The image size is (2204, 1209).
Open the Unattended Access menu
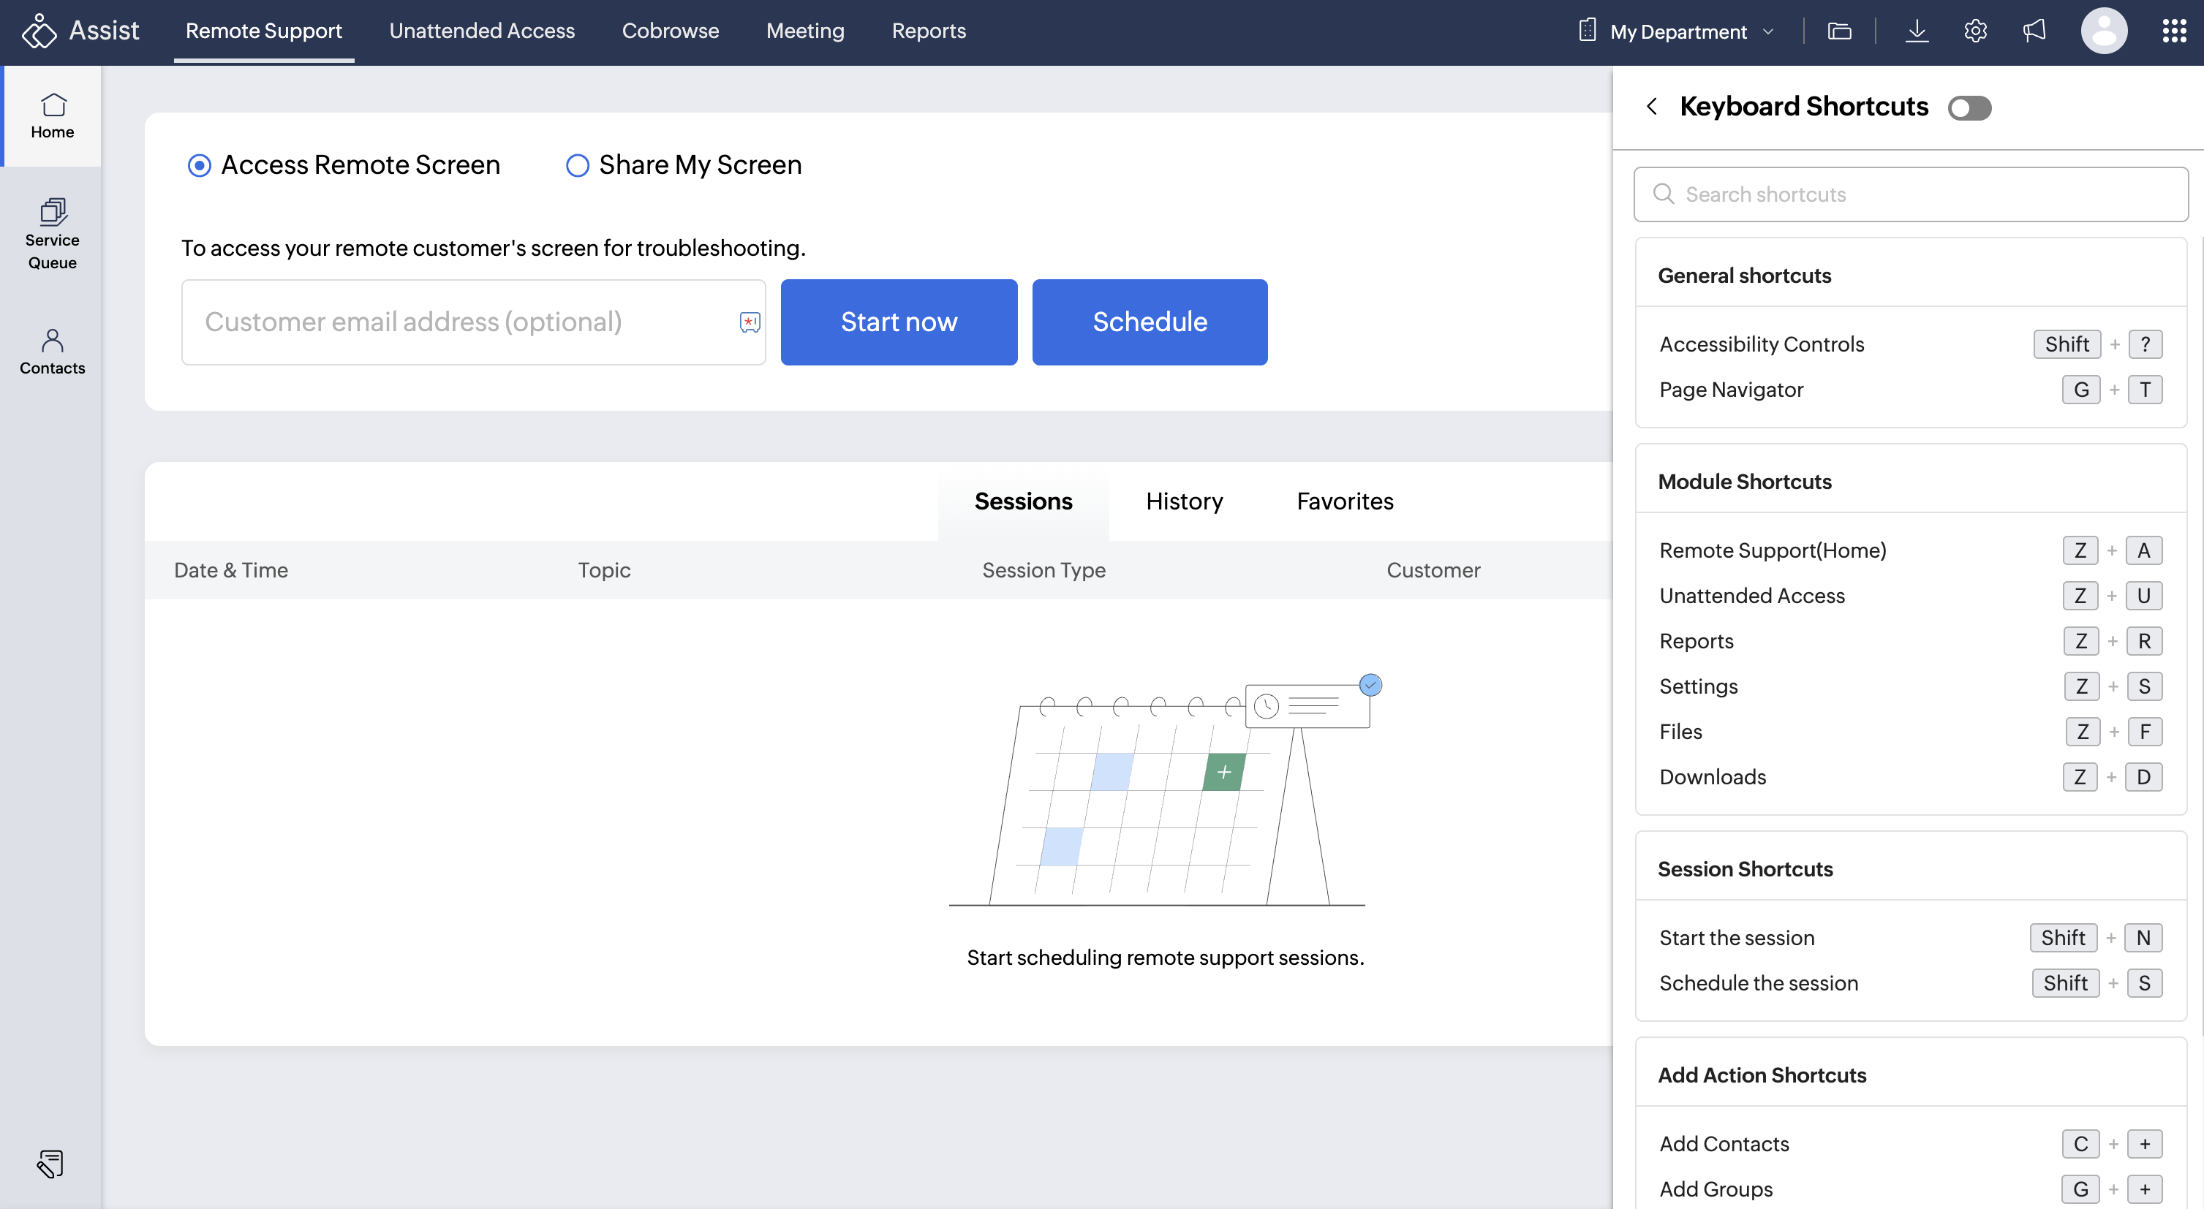pyautogui.click(x=482, y=31)
